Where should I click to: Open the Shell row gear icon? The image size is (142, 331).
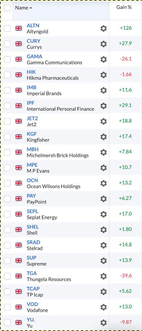104,230
